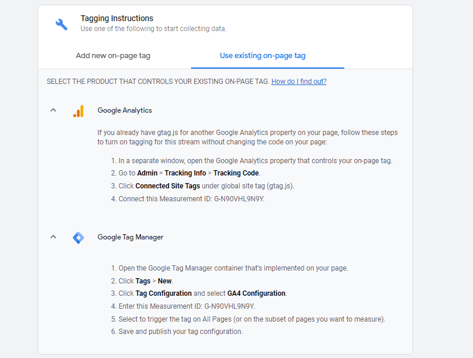This screenshot has width=473, height=358.
Task: Click the Tagging Instructions title text
Action: click(x=117, y=18)
